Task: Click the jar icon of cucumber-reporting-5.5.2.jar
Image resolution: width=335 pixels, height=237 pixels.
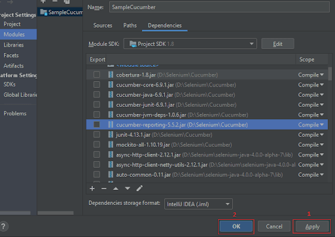Action: click(111, 124)
